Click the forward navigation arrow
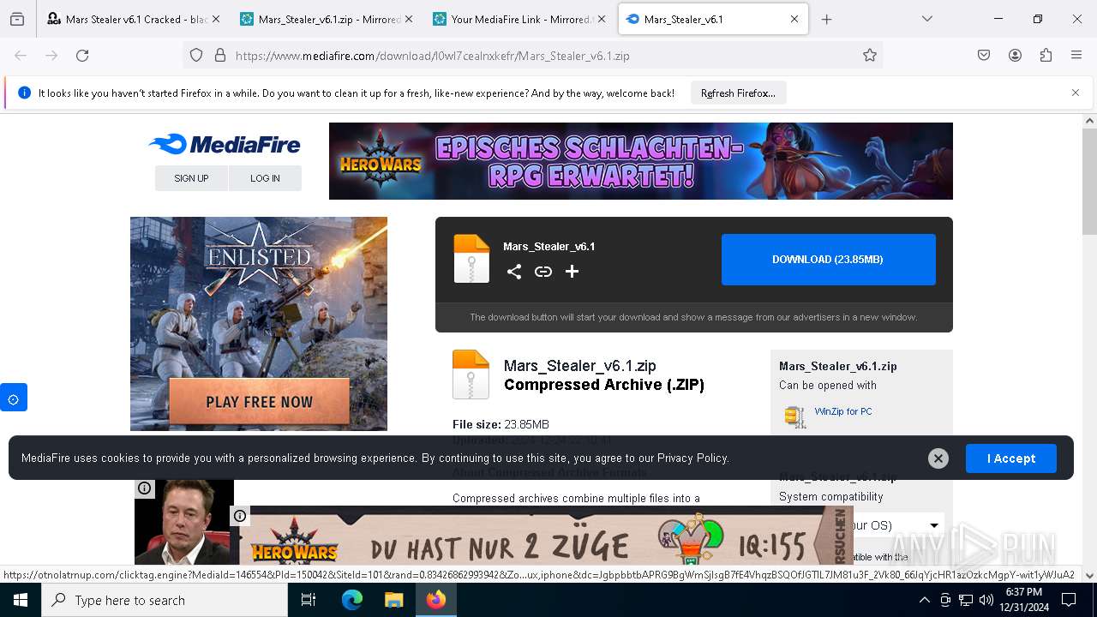The height and width of the screenshot is (617, 1097). click(x=51, y=55)
